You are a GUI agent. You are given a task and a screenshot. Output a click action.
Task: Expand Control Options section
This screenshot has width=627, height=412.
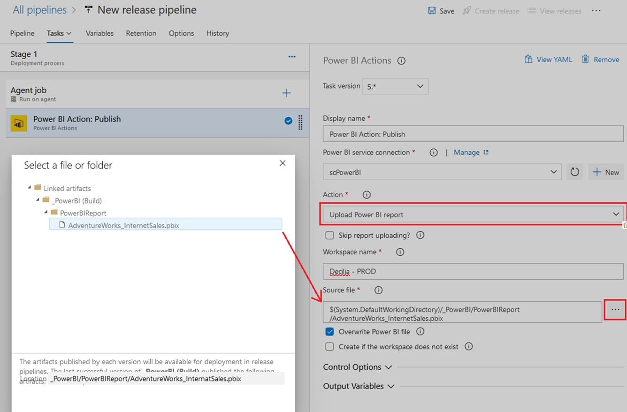pyautogui.click(x=357, y=367)
